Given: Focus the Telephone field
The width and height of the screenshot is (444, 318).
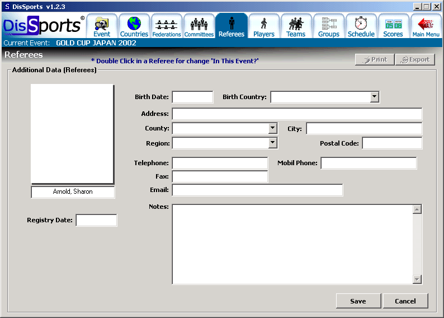Looking at the screenshot, I should 220,163.
